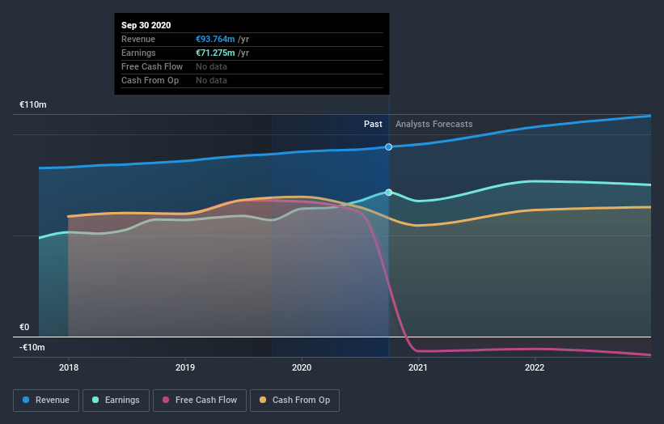
Task: Click the blue Revenue legend dot
Action: (x=26, y=400)
